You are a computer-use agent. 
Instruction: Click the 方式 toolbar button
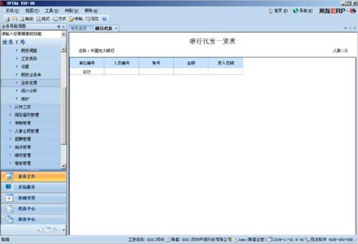(x=59, y=19)
